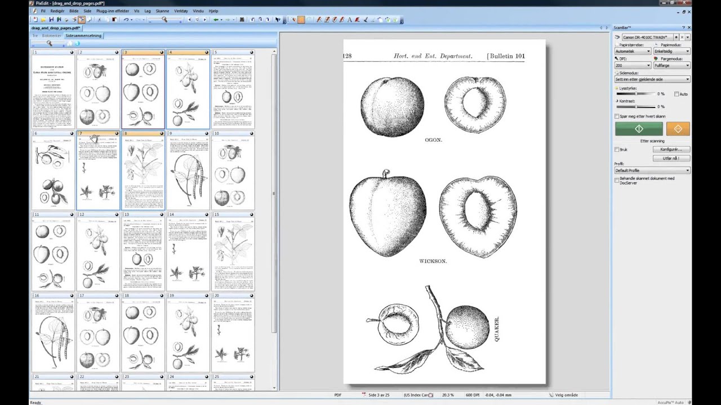Open the Sidemodus insert-page dropdown

coord(652,79)
